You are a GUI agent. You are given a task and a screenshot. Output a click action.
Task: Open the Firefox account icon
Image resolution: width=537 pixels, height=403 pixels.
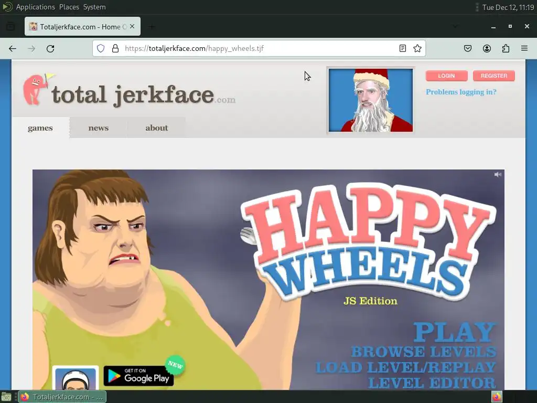point(487,48)
